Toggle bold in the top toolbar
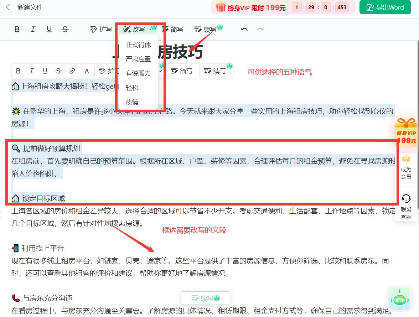Screen dimensions: 419x317 17,29
